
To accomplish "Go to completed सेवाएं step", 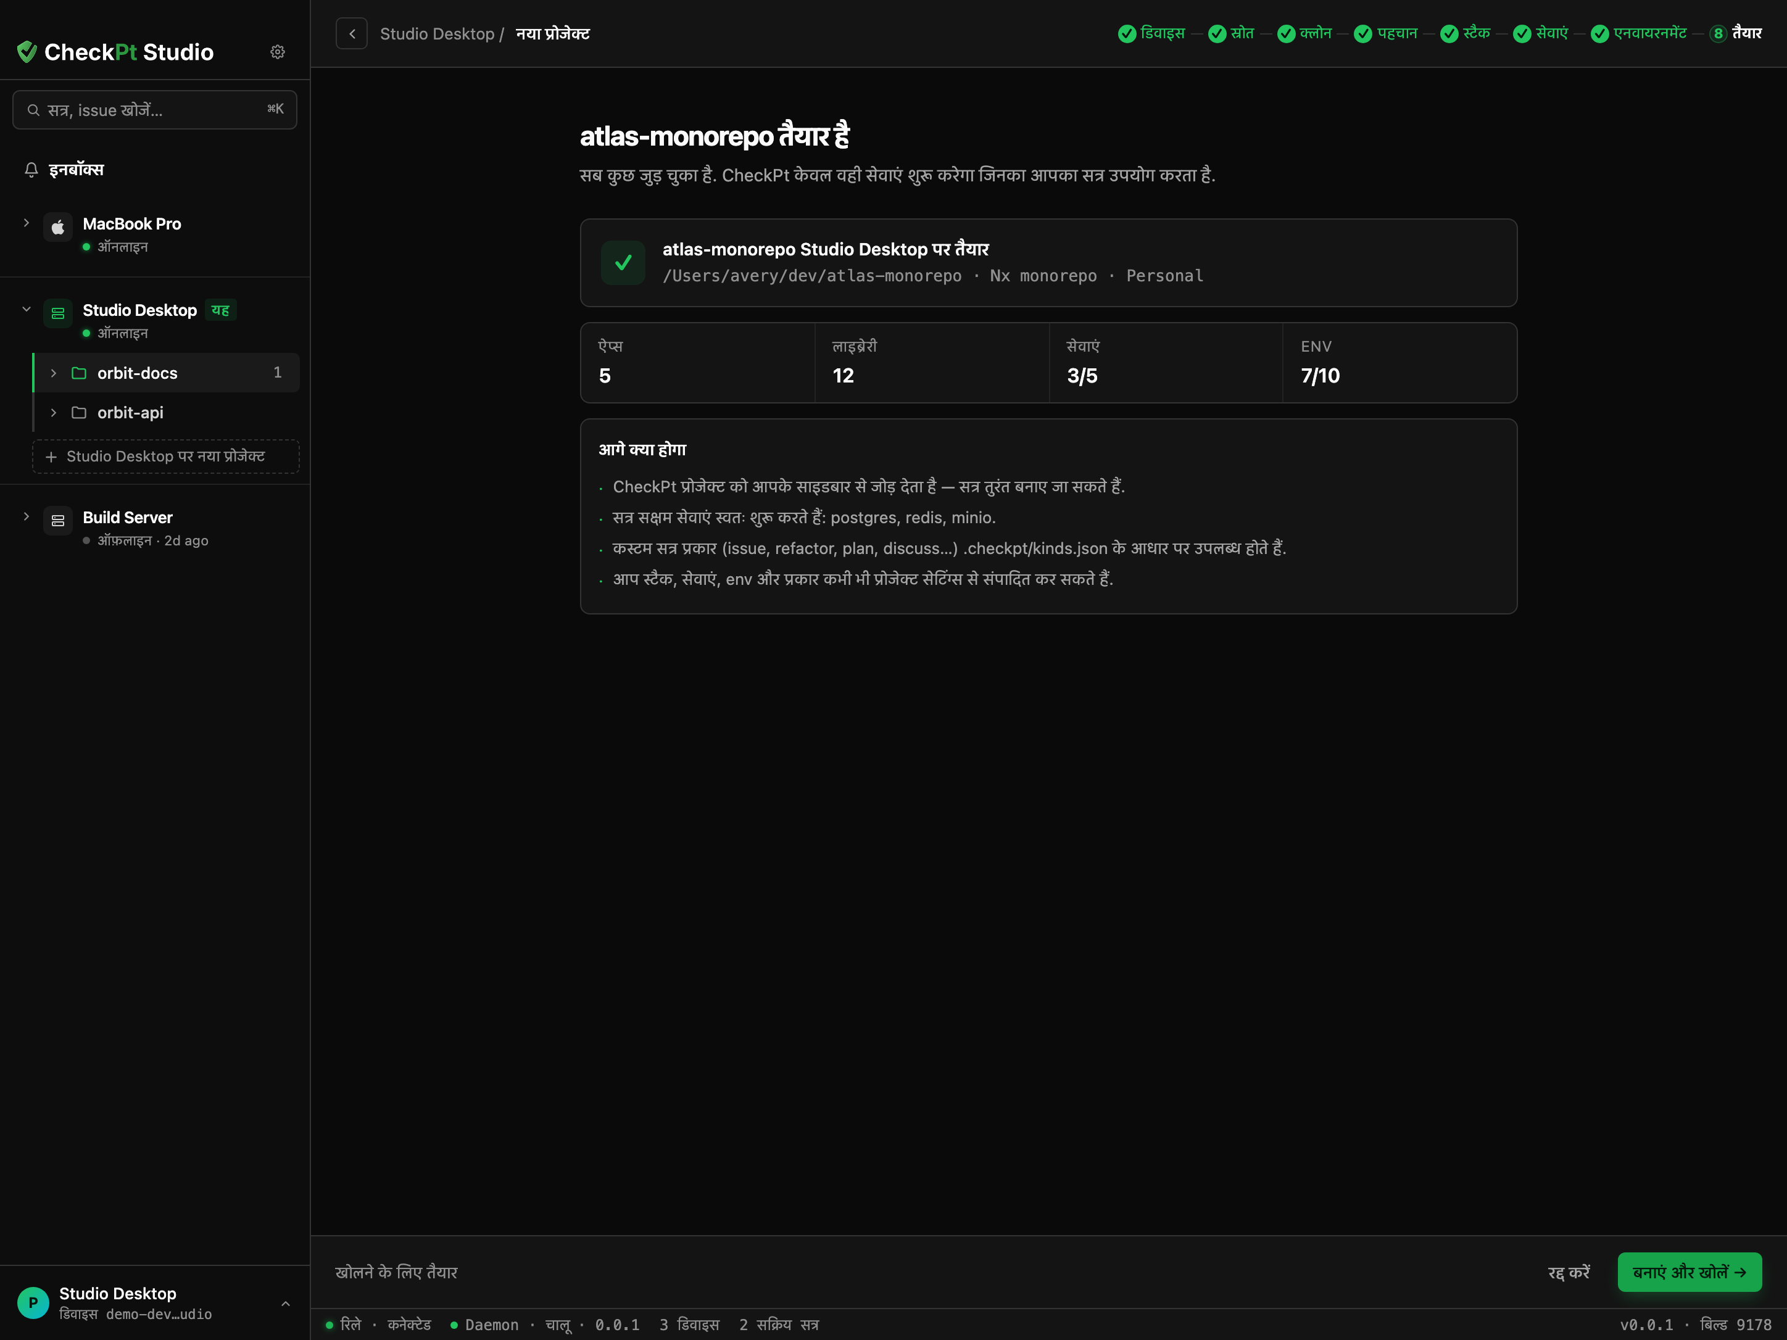I will (1541, 33).
